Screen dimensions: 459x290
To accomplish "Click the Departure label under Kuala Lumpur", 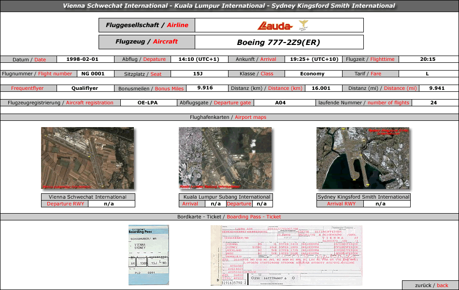I will tap(239, 204).
